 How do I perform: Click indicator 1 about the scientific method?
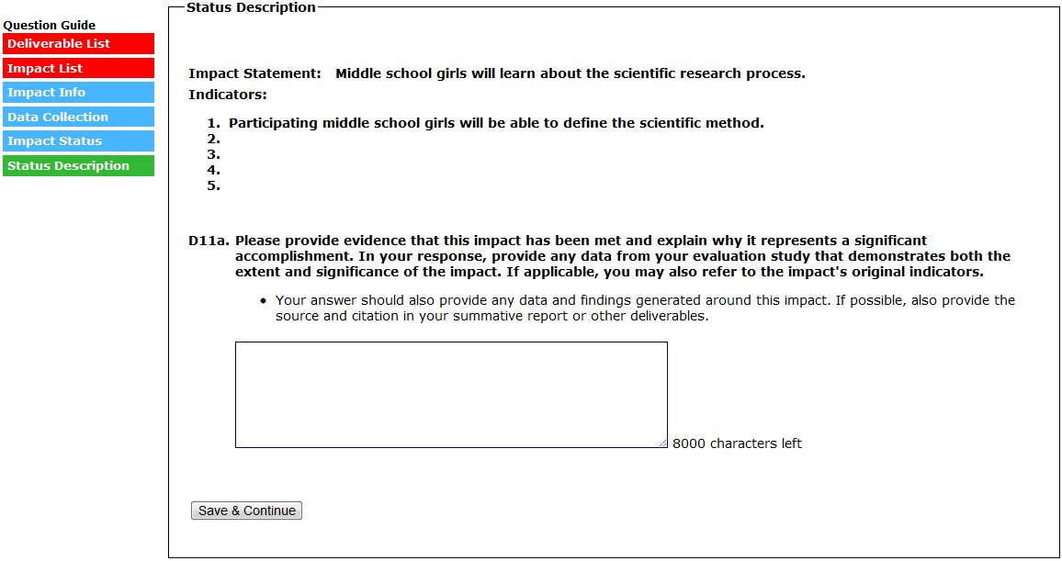[x=496, y=123]
